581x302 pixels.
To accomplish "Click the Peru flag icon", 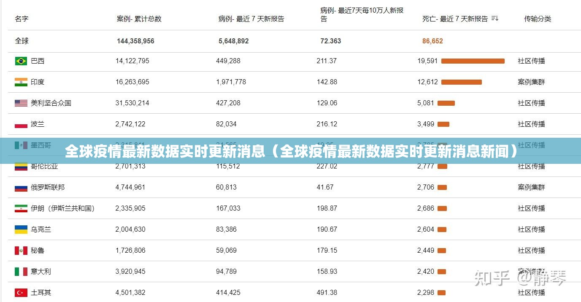I will point(21,251).
